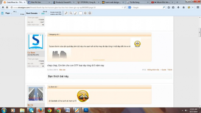Expand the Root Domain dropdown arrow

click(x=39, y=13)
